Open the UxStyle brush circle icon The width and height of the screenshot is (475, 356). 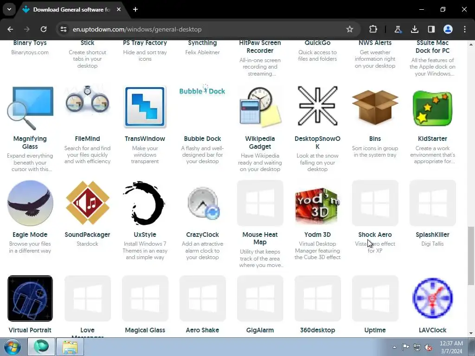click(145, 203)
